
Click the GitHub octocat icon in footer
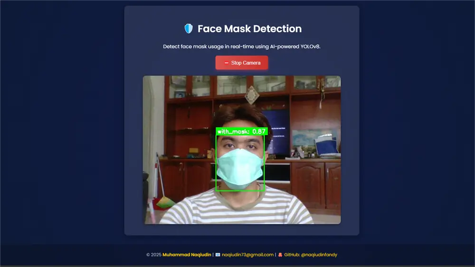point(280,255)
